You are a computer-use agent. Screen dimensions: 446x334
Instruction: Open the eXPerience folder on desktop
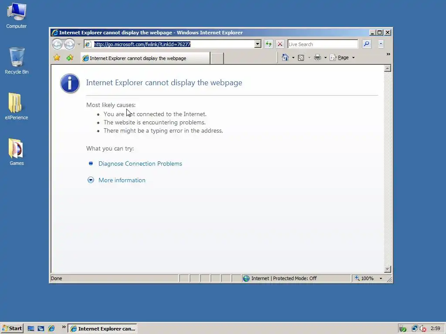pos(17,107)
